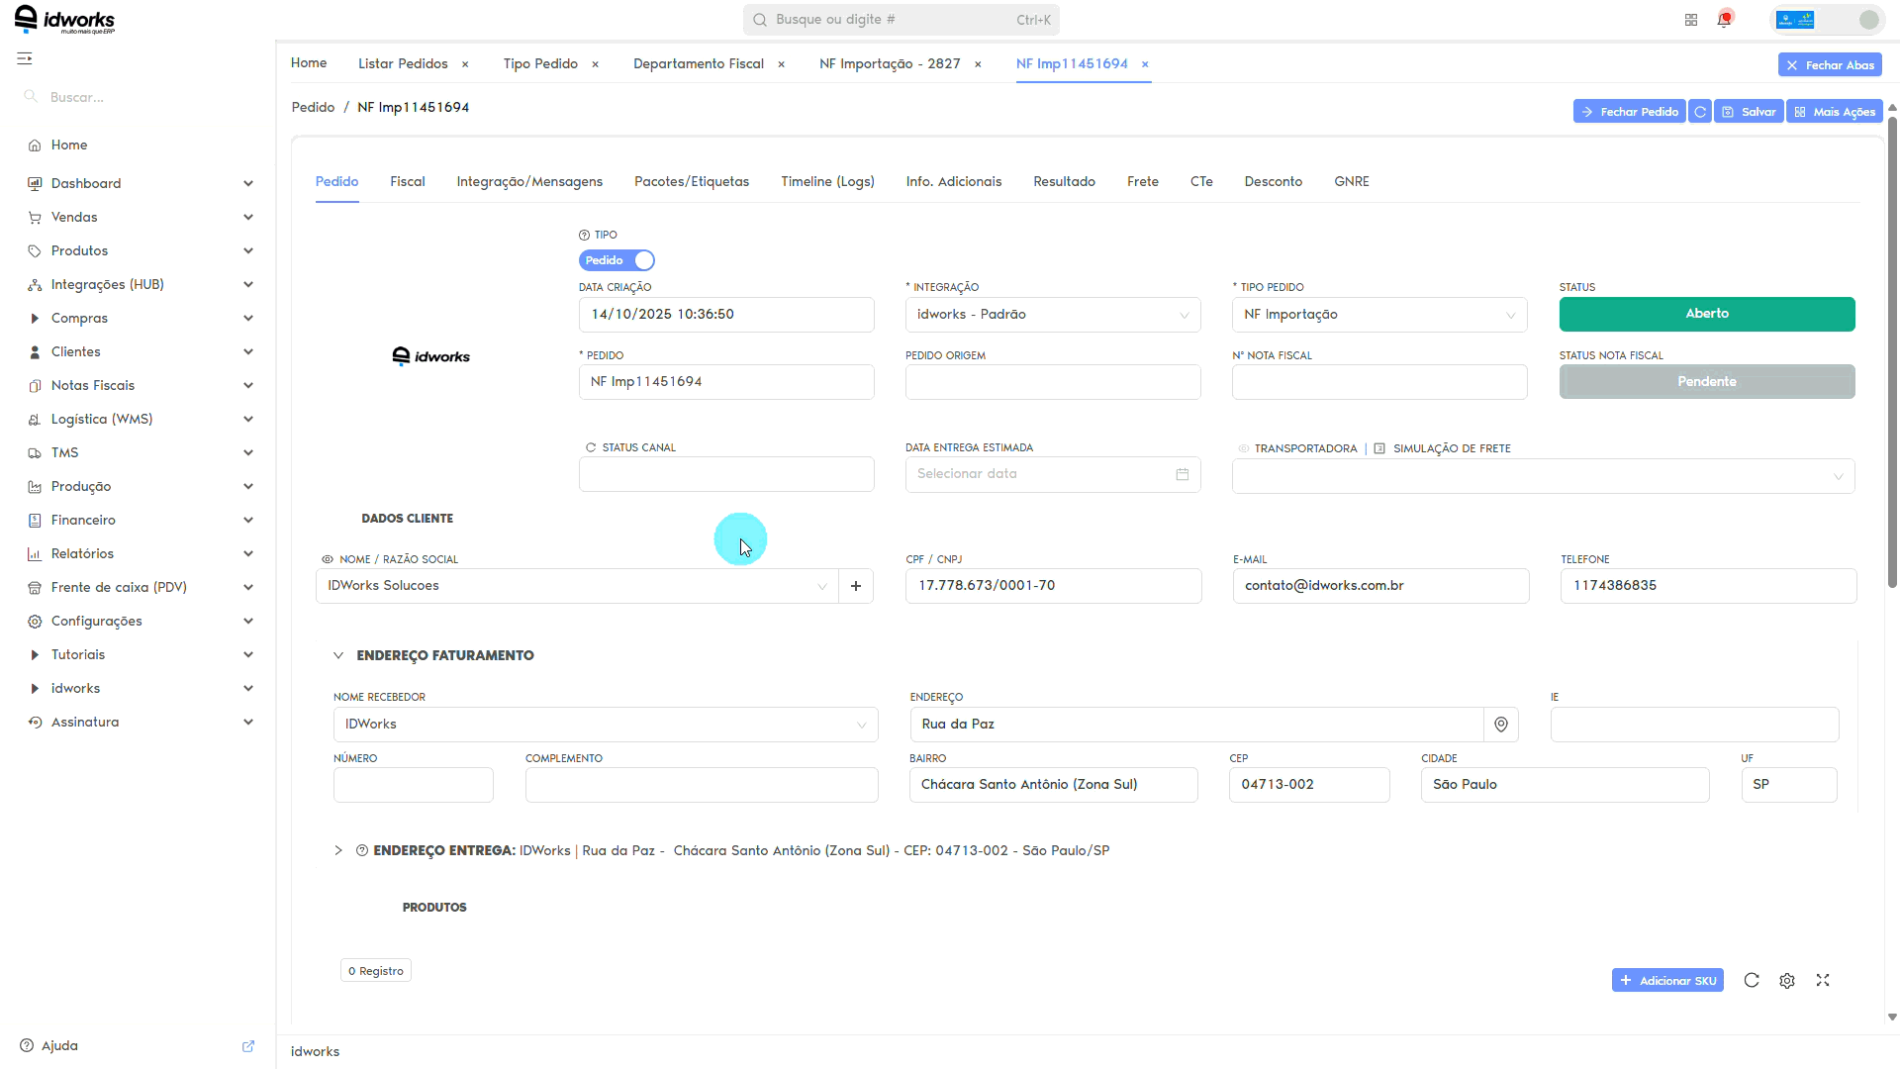Click the idworks logo in top-left
Viewport: 1900px width, 1069px height.
tap(65, 20)
